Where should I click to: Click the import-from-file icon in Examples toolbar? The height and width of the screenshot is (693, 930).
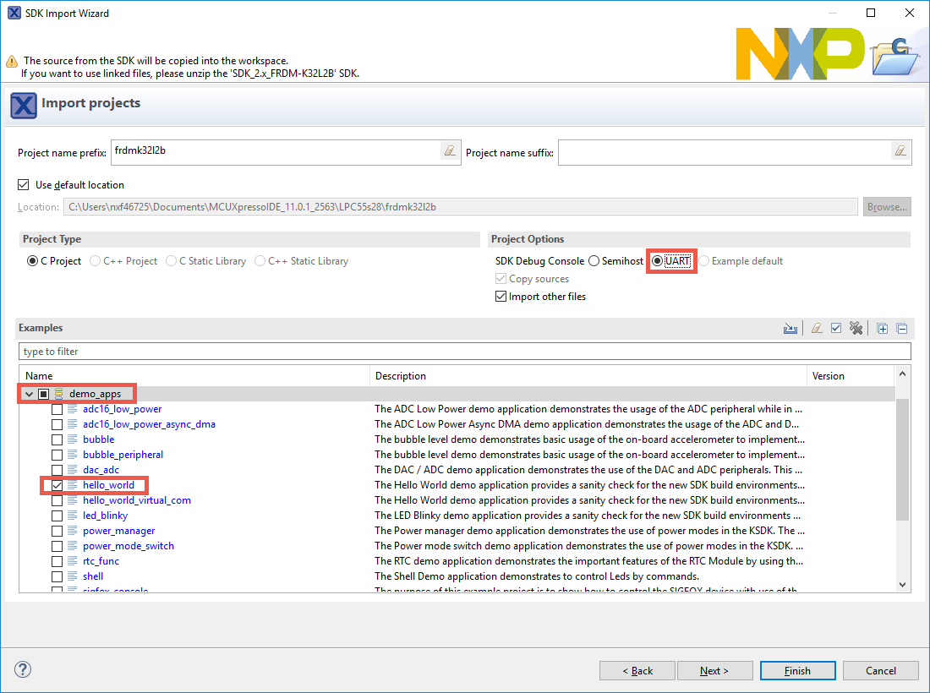click(x=790, y=329)
